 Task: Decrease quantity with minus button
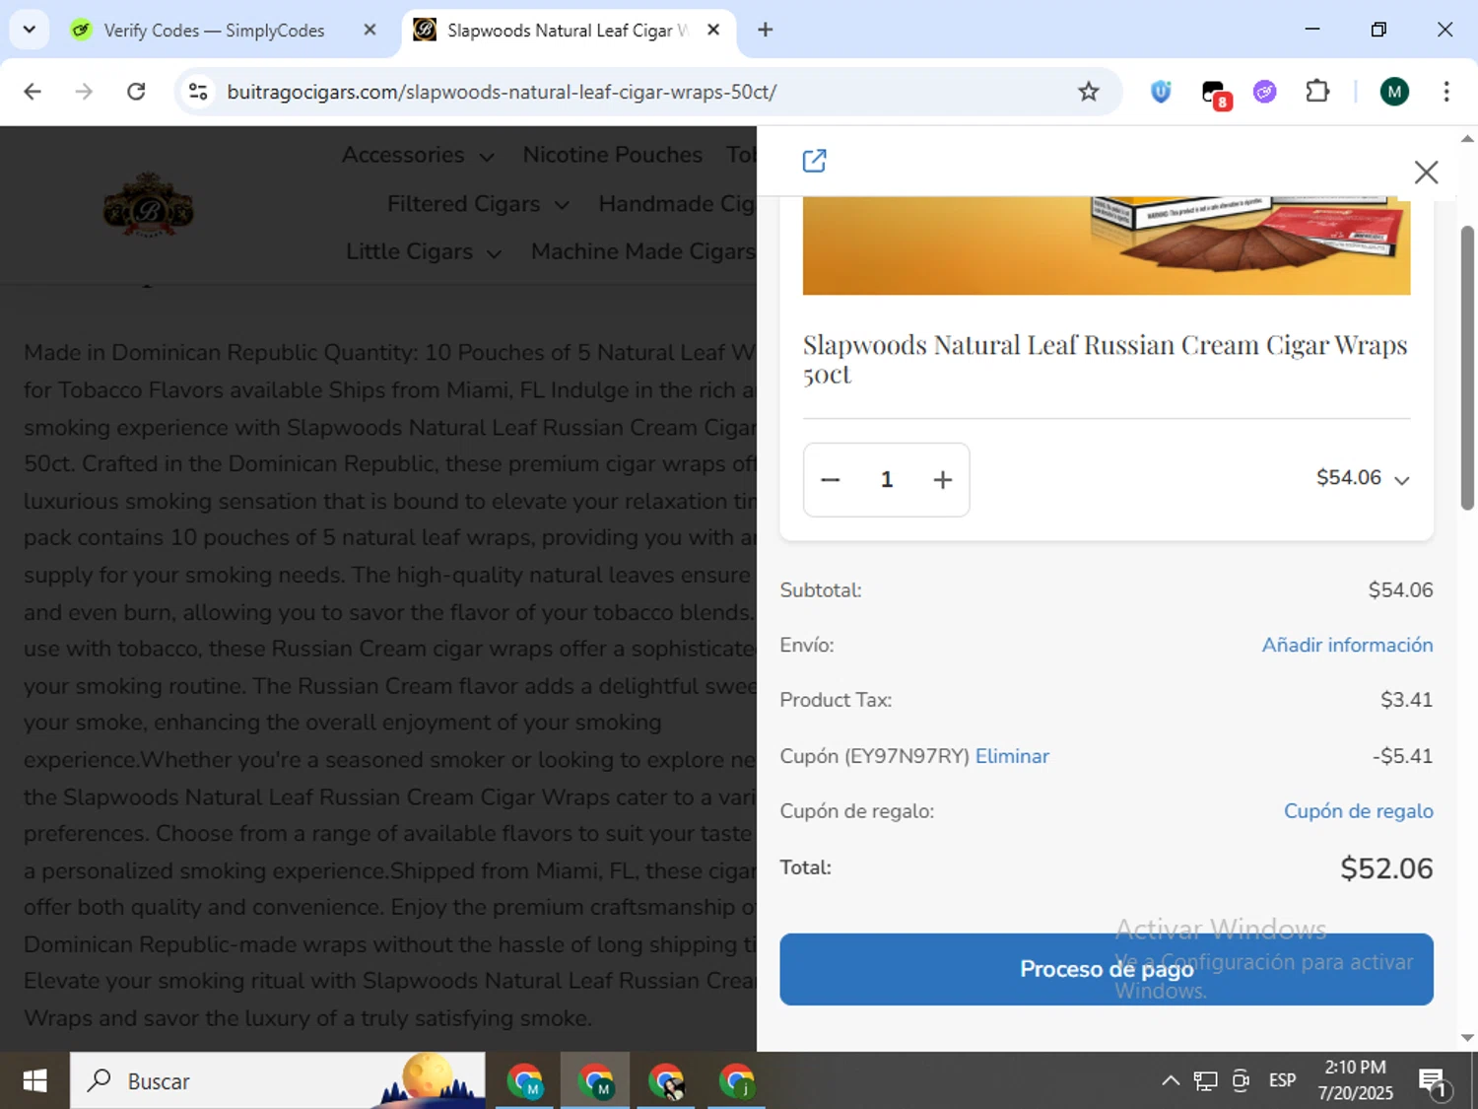tap(831, 480)
